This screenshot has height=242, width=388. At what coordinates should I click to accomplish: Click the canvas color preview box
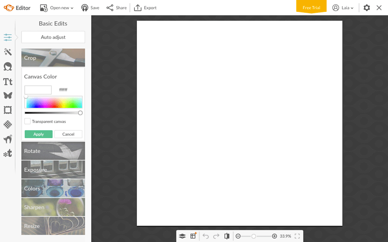(38, 90)
